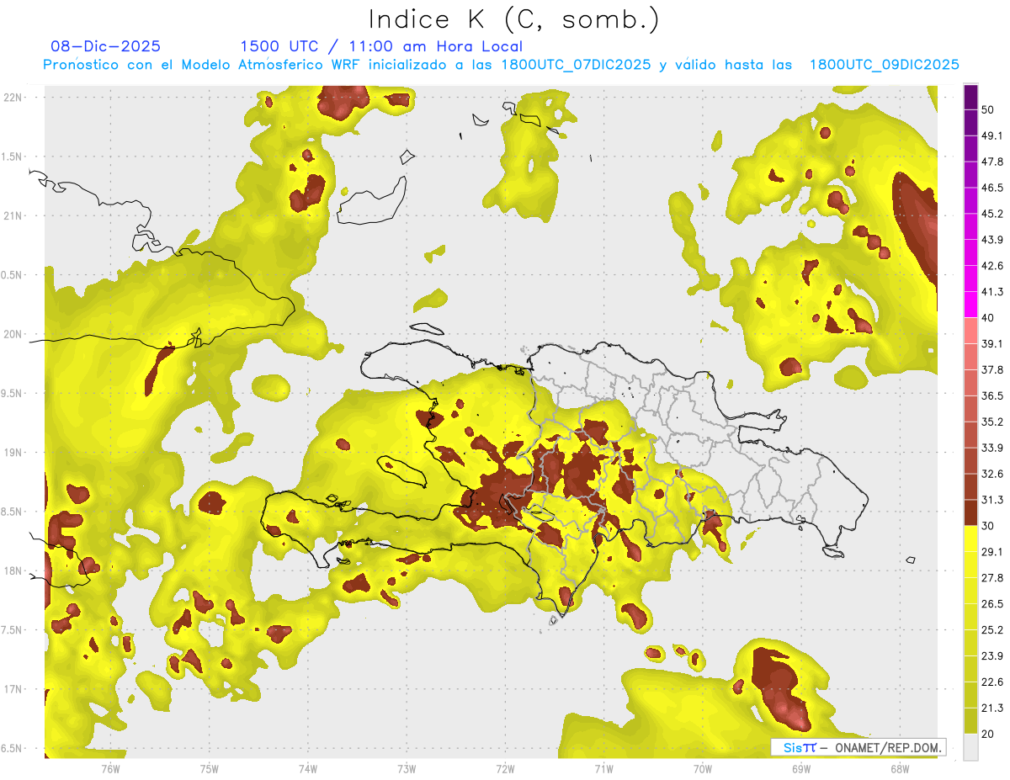1010x780 pixels.
Task: Click the '22N' latitude axis label
Action: point(13,97)
